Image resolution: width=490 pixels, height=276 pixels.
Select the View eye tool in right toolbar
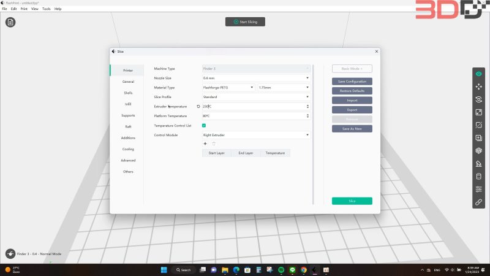478,74
